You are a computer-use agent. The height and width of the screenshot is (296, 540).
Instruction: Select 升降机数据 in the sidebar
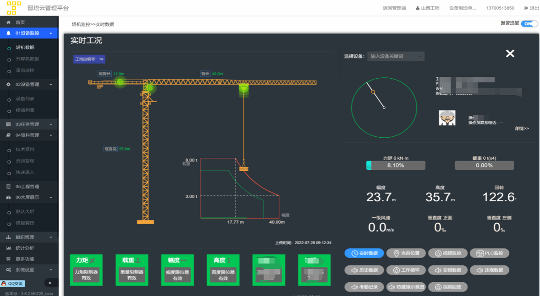click(28, 59)
